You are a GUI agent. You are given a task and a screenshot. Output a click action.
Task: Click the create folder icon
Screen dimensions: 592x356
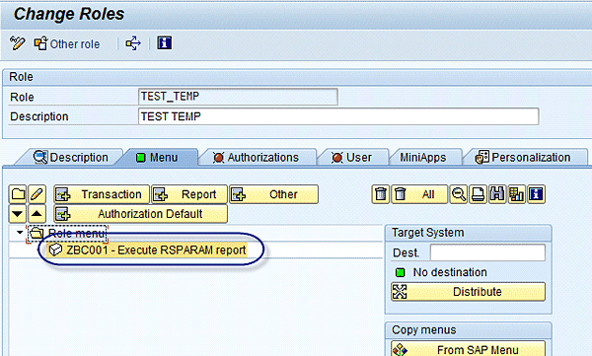18,194
